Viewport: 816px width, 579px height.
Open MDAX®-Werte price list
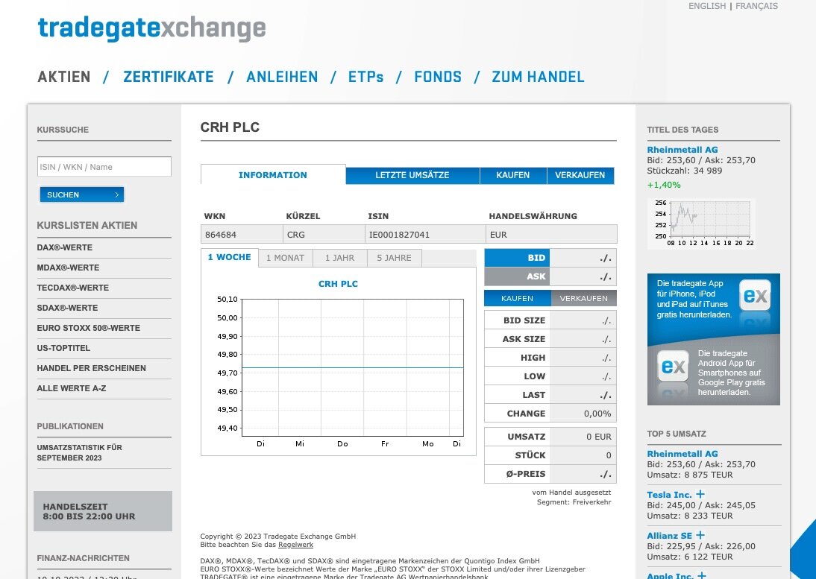[x=68, y=268]
